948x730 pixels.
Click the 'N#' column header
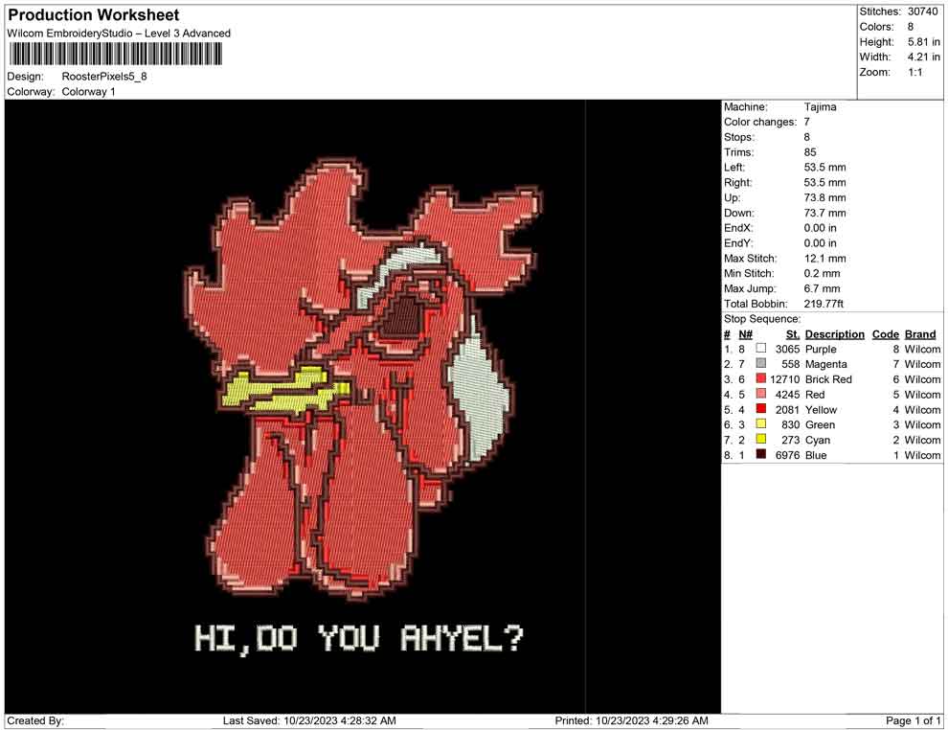[x=745, y=333]
